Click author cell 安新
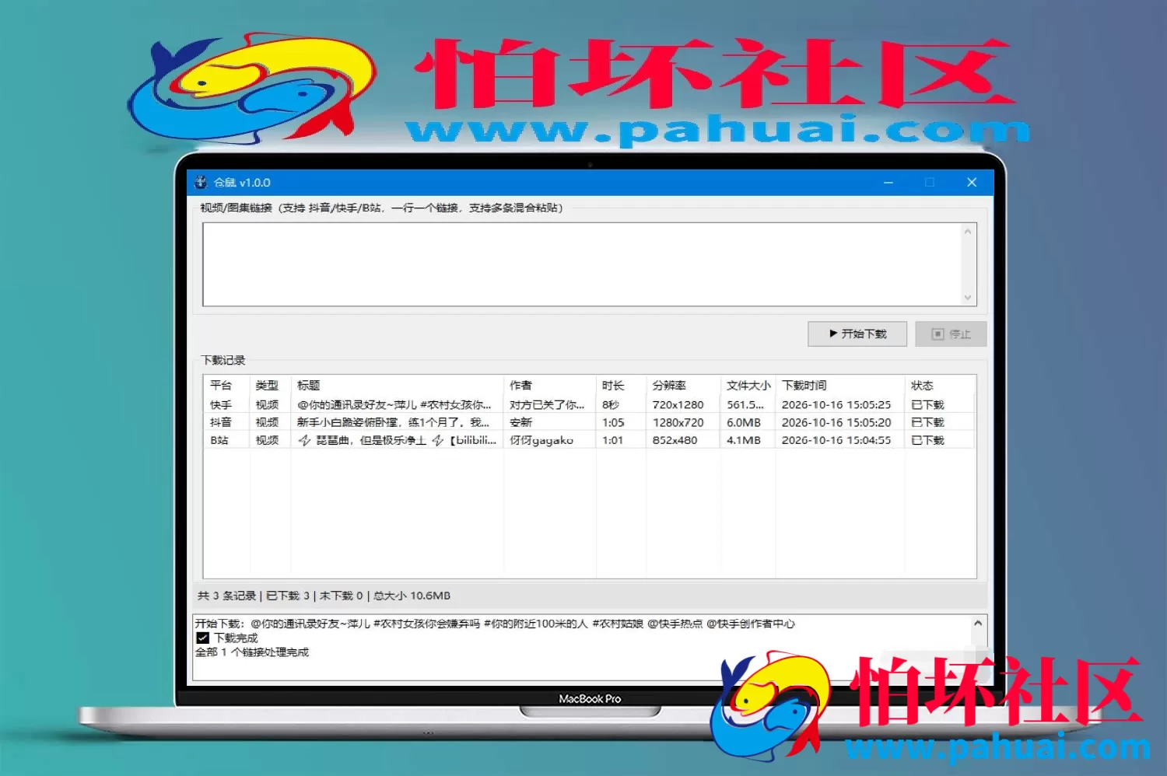 (521, 422)
